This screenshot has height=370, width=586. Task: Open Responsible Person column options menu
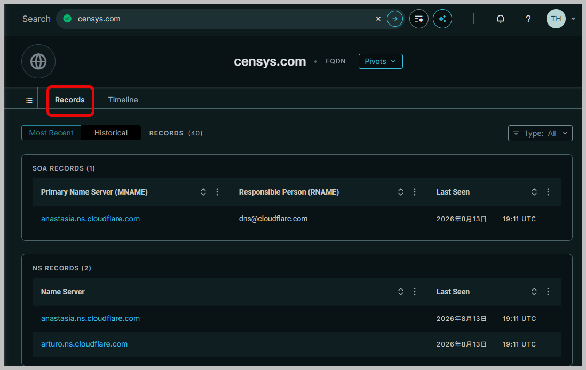click(x=415, y=192)
